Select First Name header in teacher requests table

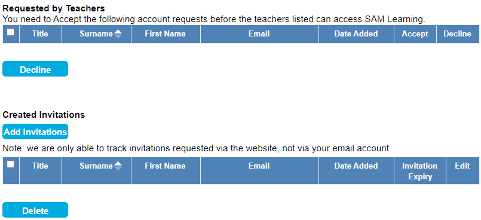pos(166,34)
